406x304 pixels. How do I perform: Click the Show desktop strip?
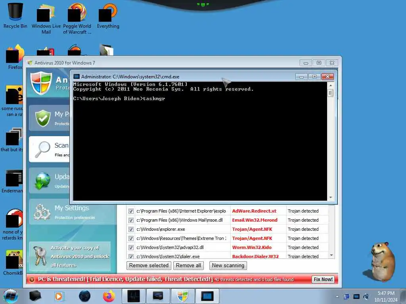click(403, 296)
